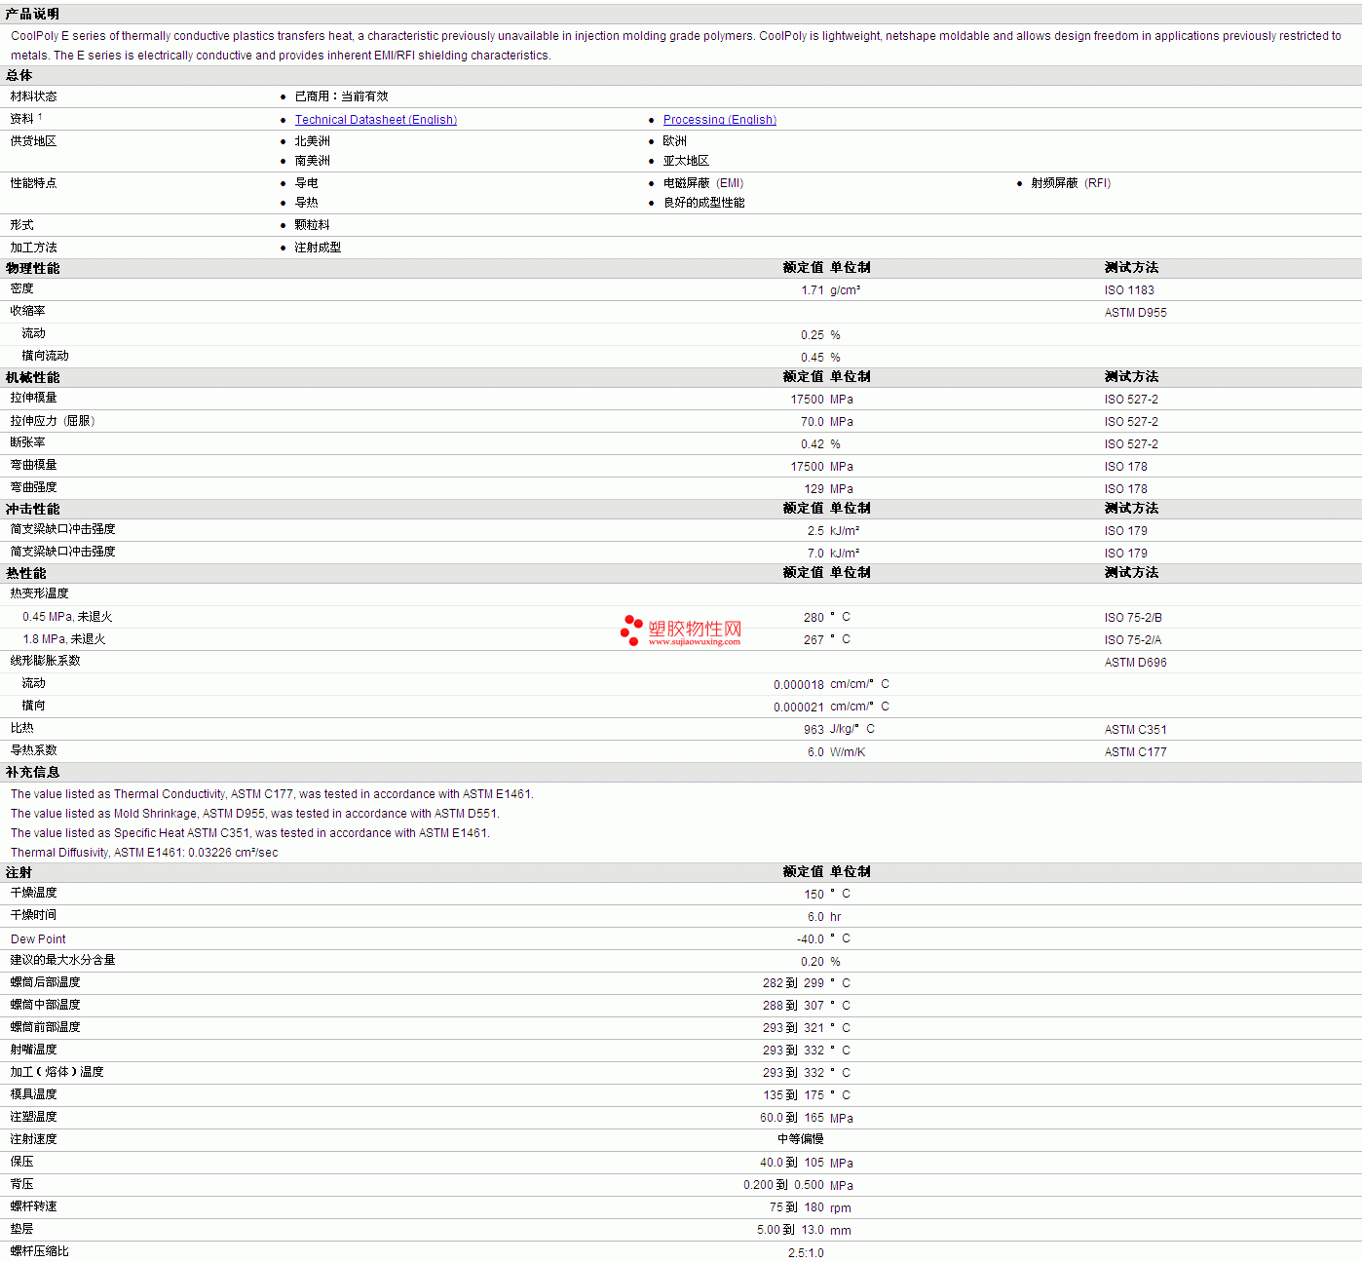Screen dimensions: 1362x1262
Task: Select the density value 1.71
Action: pos(813,290)
